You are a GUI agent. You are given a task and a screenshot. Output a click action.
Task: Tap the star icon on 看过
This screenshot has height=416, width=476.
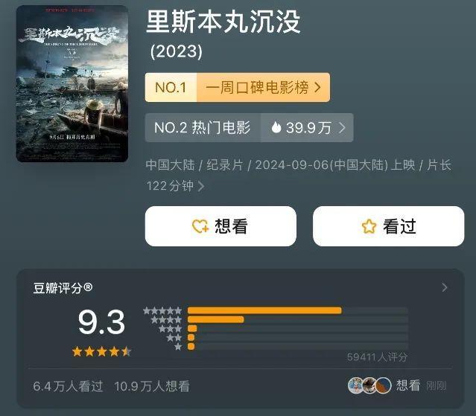(369, 226)
